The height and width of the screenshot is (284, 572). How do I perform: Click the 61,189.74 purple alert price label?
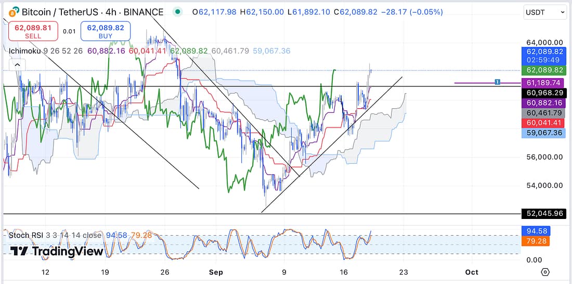tap(544, 83)
